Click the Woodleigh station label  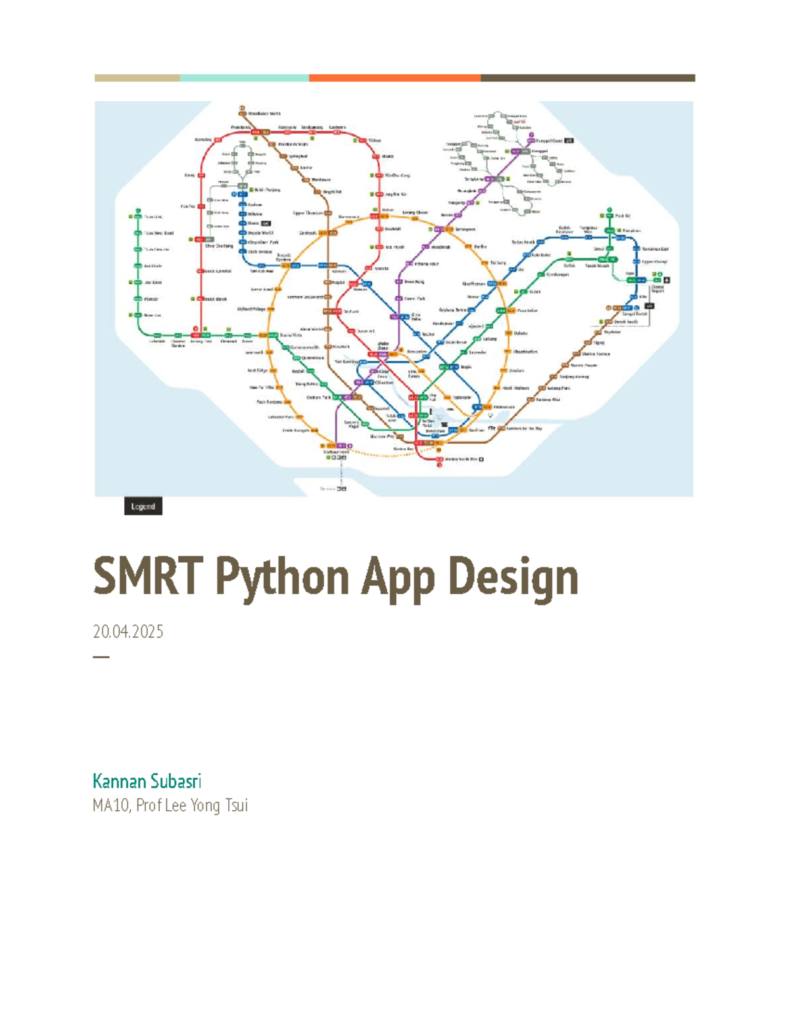pyautogui.click(x=441, y=247)
